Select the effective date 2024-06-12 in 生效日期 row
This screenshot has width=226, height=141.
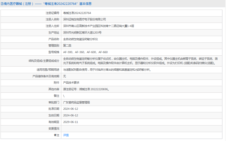[71, 115]
